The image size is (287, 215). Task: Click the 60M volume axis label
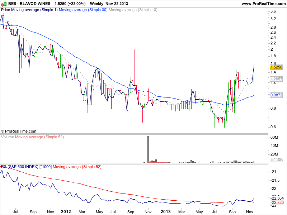(x=274, y=137)
